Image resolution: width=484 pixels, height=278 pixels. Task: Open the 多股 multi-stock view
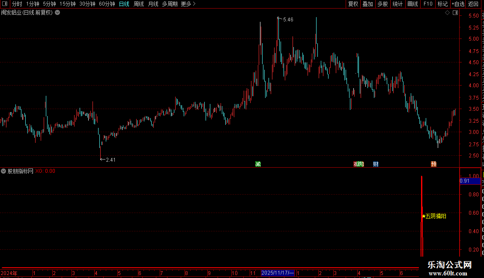pyautogui.click(x=382, y=4)
